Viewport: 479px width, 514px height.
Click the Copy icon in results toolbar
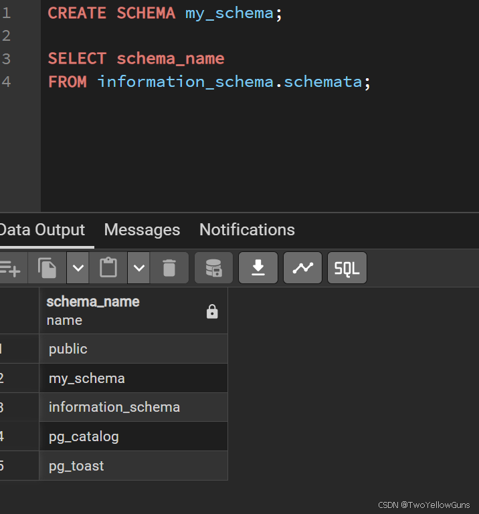pos(47,268)
